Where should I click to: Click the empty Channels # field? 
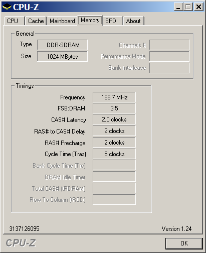coord(169,45)
